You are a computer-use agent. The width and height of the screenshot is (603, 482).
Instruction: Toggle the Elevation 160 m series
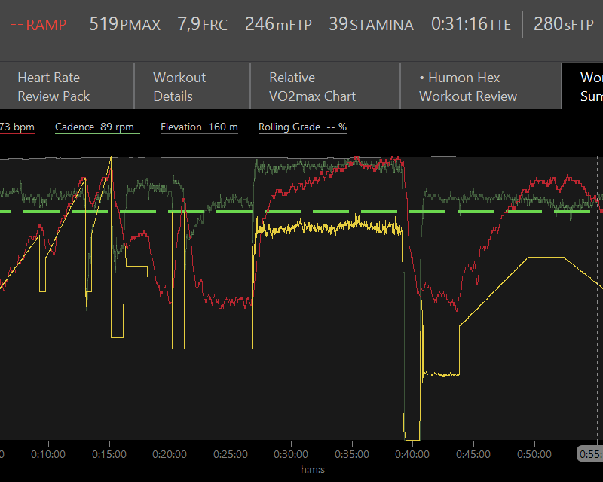pos(198,127)
